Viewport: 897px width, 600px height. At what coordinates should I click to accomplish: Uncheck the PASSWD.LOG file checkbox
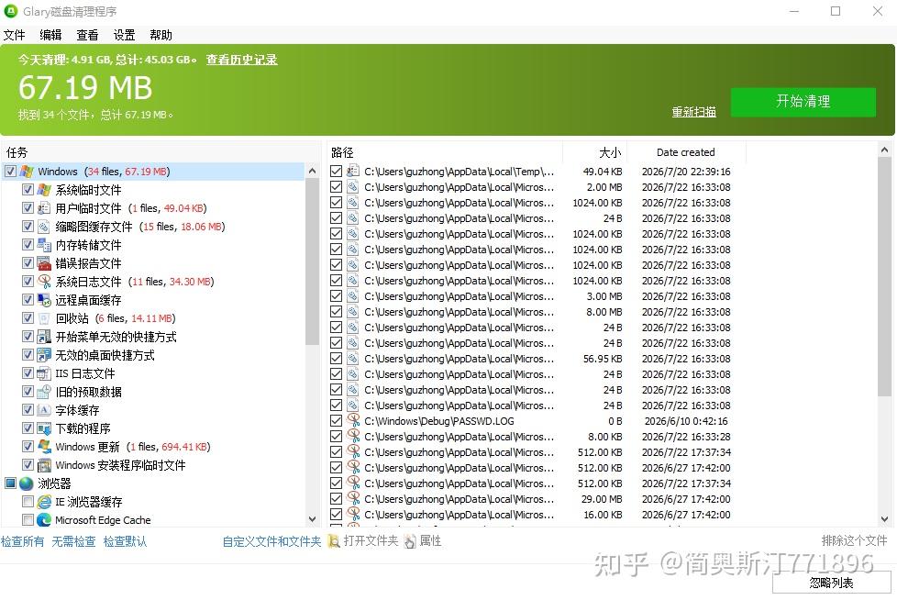point(337,420)
